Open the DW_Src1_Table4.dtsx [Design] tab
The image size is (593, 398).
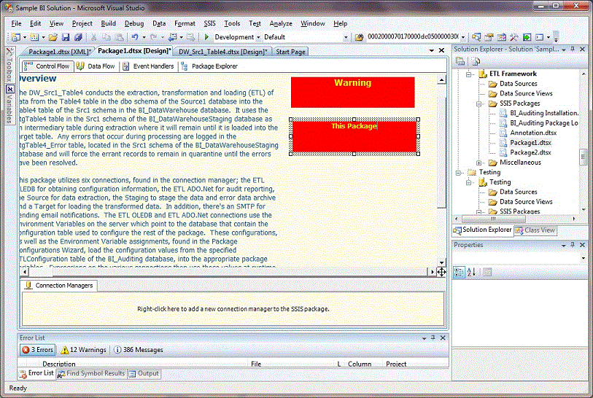pos(222,52)
